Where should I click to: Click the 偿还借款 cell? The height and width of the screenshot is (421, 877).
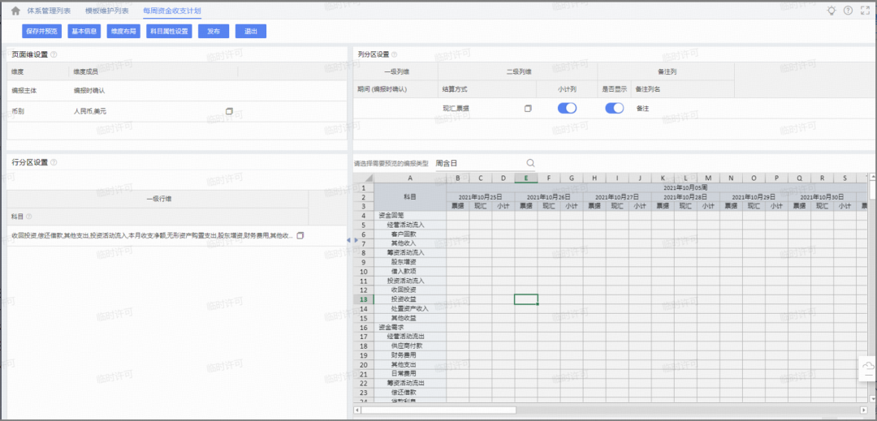coord(410,392)
